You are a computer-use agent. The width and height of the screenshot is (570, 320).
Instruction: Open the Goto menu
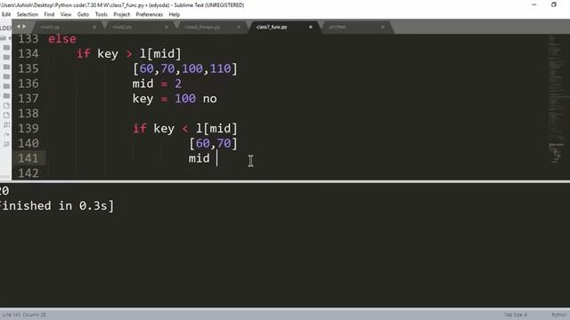83,14
